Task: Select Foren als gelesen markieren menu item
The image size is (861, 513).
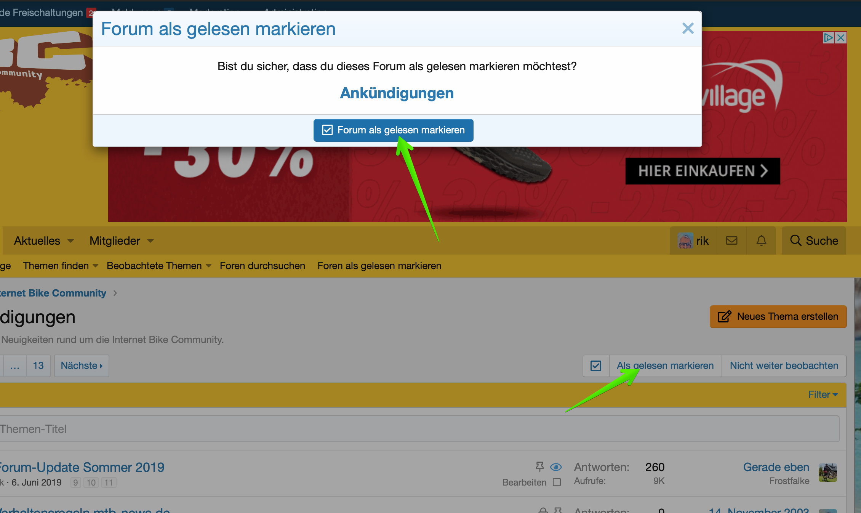Action: point(379,266)
